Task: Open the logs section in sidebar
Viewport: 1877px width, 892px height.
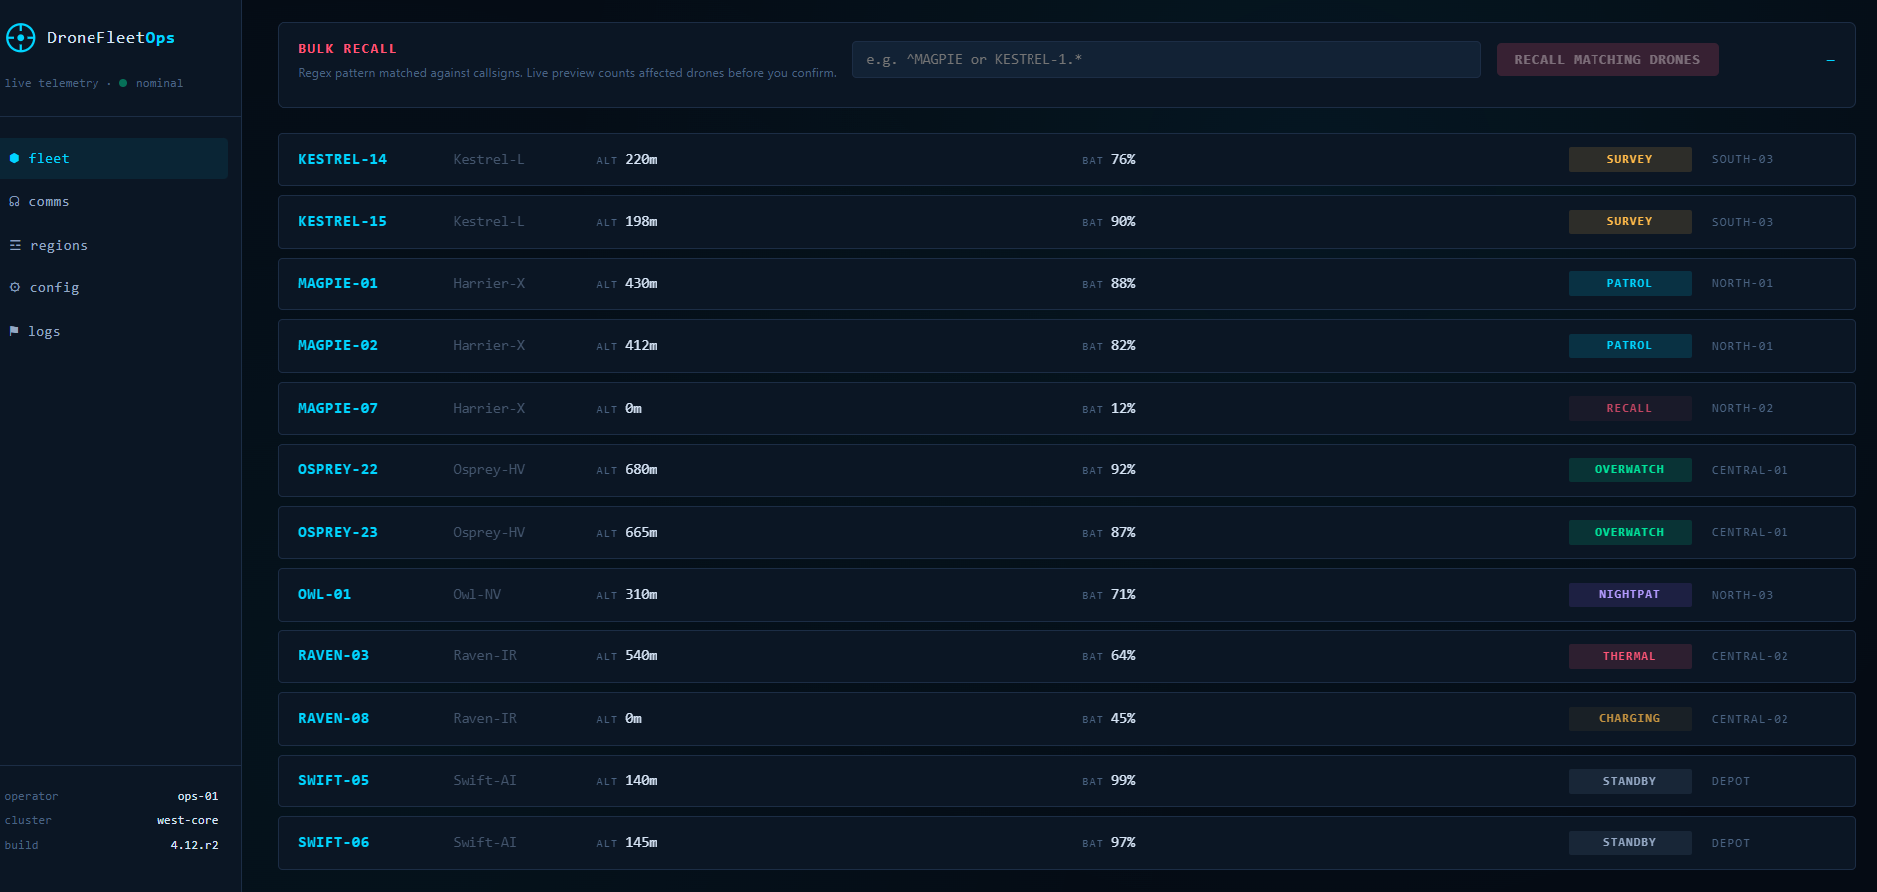Action: pyautogui.click(x=113, y=331)
